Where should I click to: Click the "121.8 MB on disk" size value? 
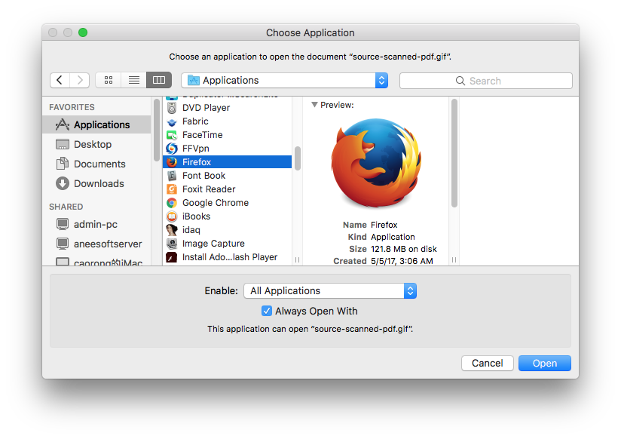403,249
